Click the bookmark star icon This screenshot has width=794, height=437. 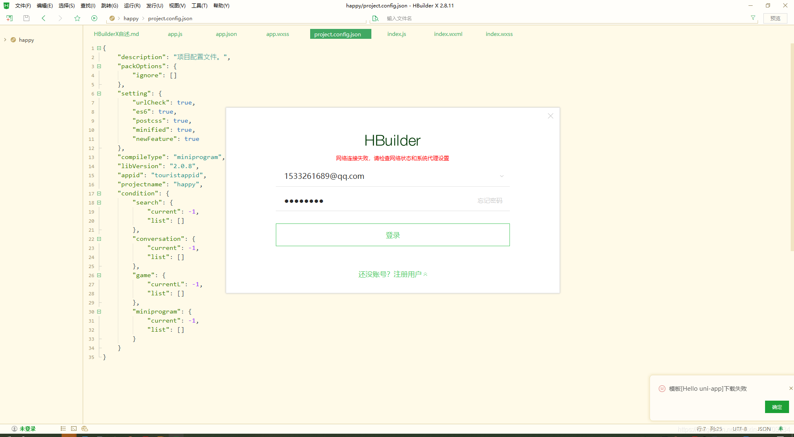(x=77, y=18)
